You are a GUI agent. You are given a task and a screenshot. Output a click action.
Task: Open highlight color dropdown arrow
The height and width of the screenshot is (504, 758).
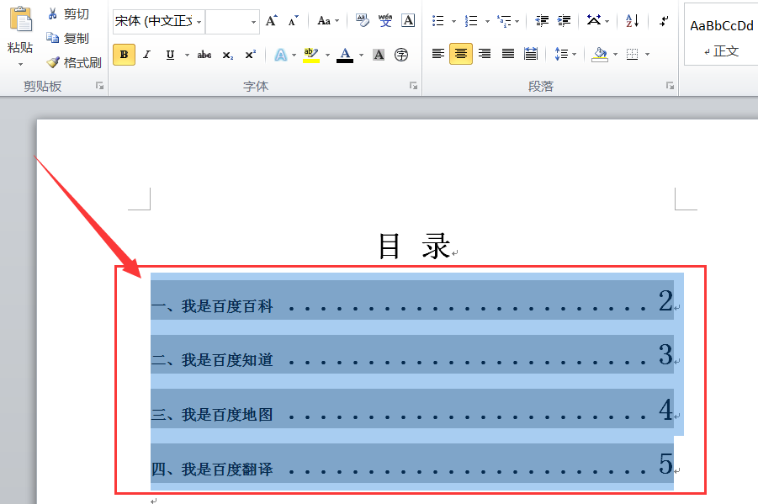tap(327, 56)
